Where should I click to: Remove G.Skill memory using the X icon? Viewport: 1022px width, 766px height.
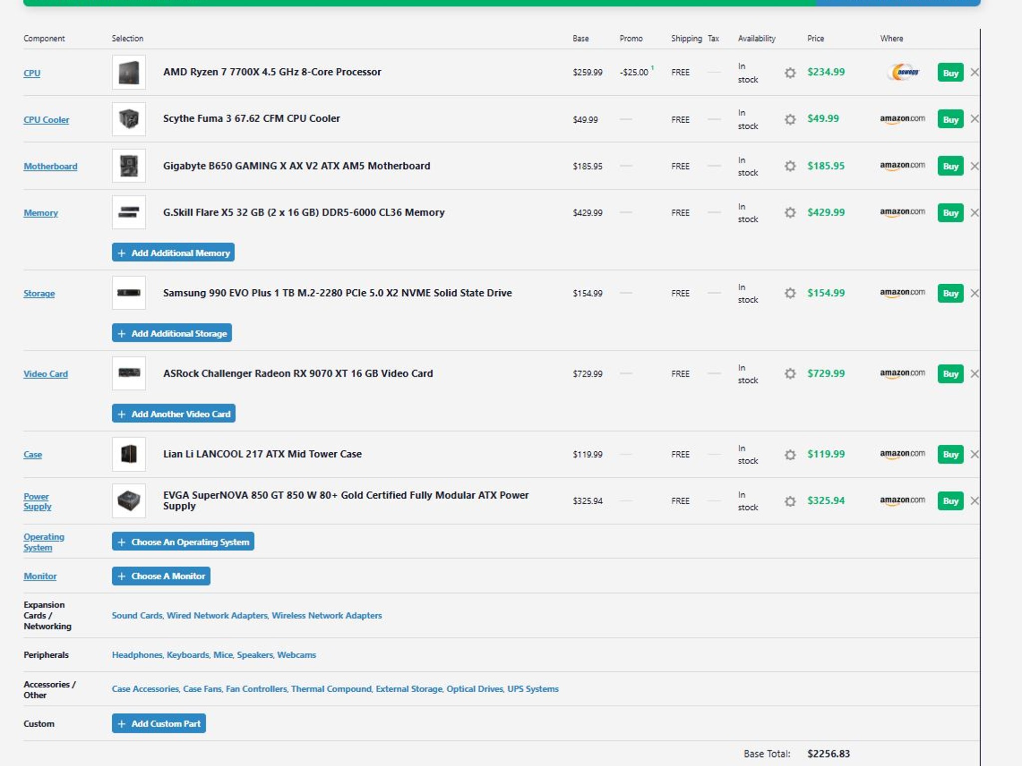(x=974, y=213)
